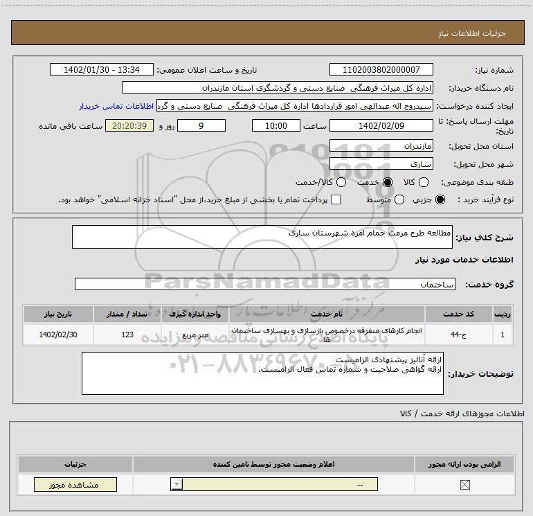Select the متوسط purchase type radio

click(x=399, y=199)
